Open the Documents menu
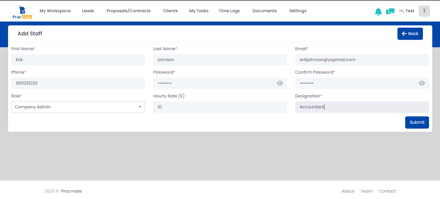The image size is (440, 199). (x=264, y=11)
